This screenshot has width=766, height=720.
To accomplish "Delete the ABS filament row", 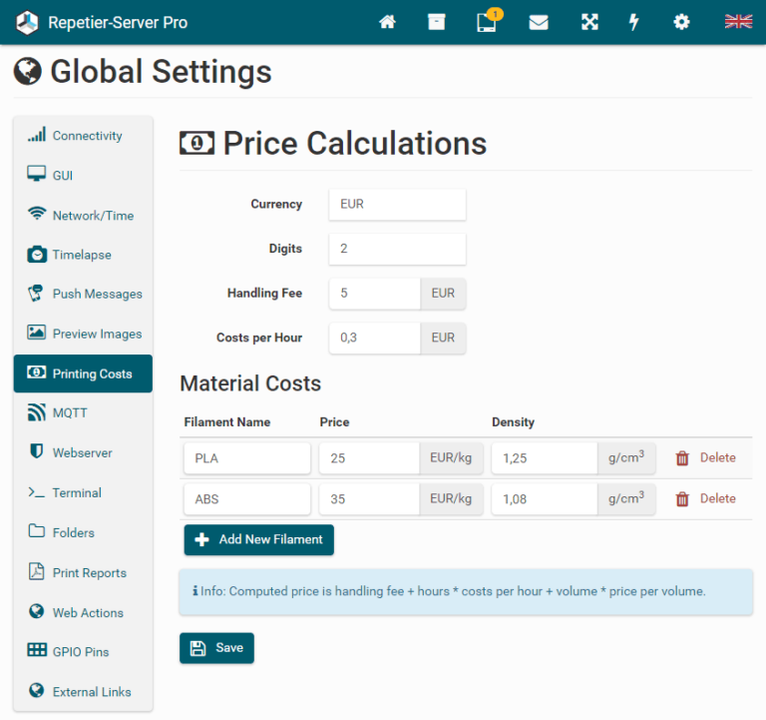I will coord(705,499).
